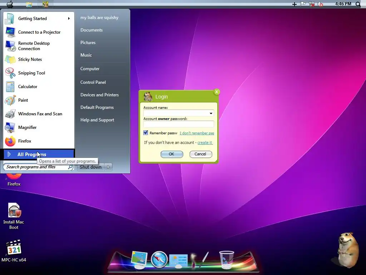Open Paint from Start menu
Viewport: 366px width, 275px height.
click(39, 100)
